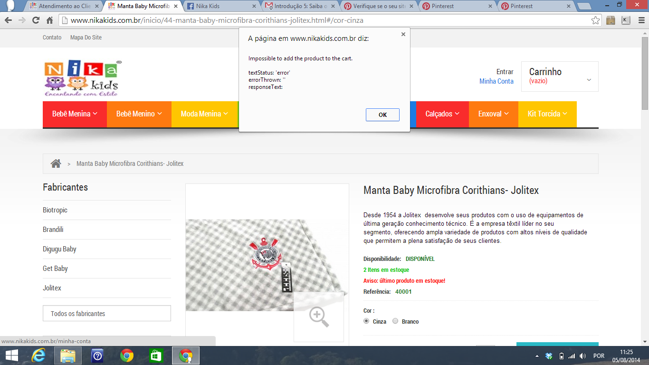This screenshot has height=365, width=649.
Task: Show hidden system tray icons
Action: point(537,356)
